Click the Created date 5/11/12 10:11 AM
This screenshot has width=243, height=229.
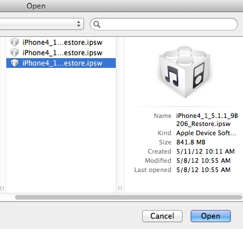[x=206, y=151]
